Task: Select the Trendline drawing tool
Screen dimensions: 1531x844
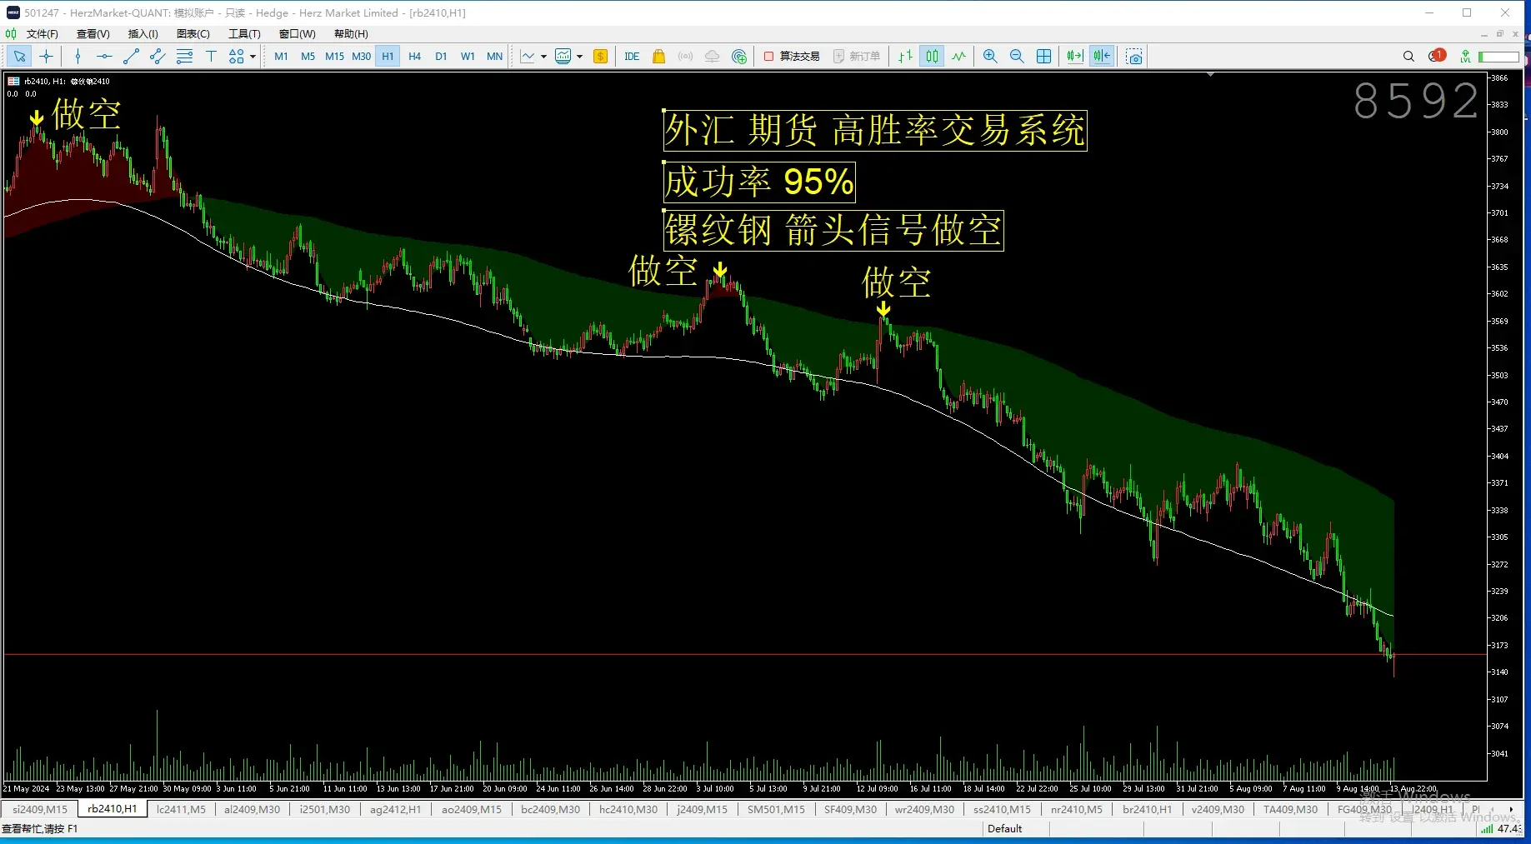Action: pyautogui.click(x=130, y=56)
